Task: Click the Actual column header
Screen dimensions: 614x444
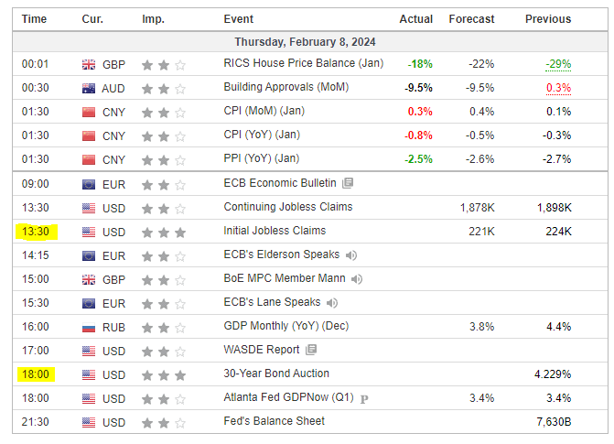Action: [x=416, y=19]
